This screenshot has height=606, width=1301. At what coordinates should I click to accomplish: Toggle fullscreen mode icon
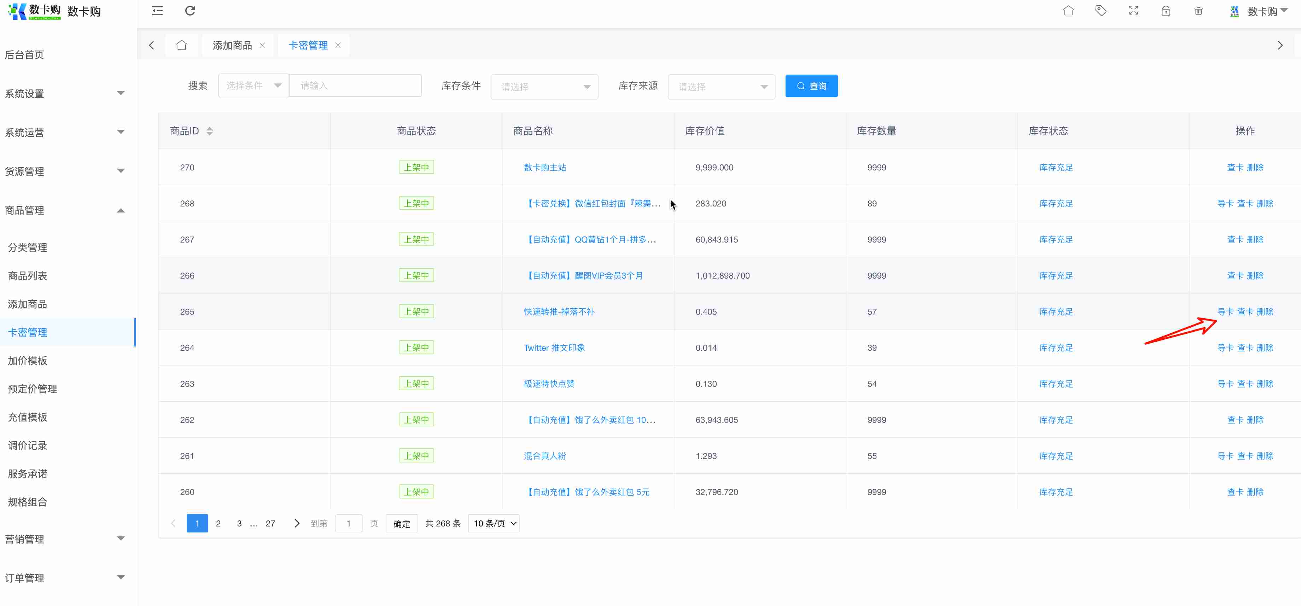(1133, 11)
